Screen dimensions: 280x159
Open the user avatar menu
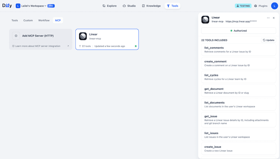point(275,5)
